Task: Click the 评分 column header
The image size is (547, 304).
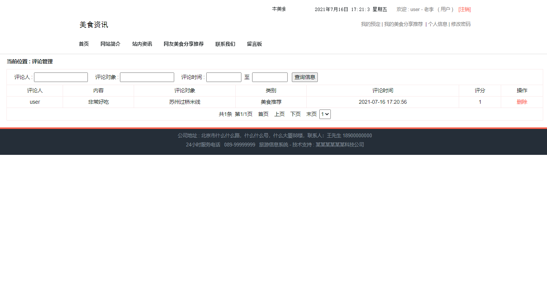Action: pos(480,90)
